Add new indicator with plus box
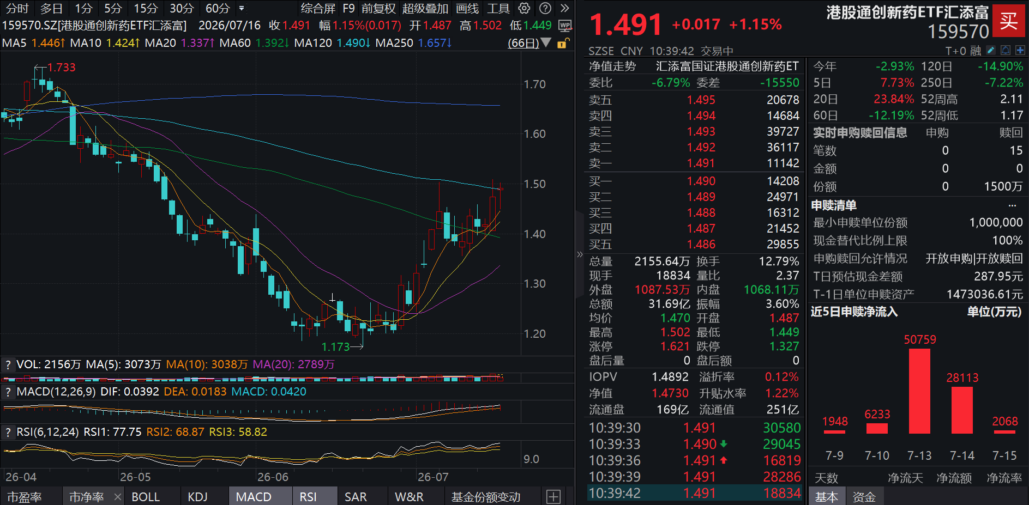This screenshot has height=505, width=1029. point(553,497)
